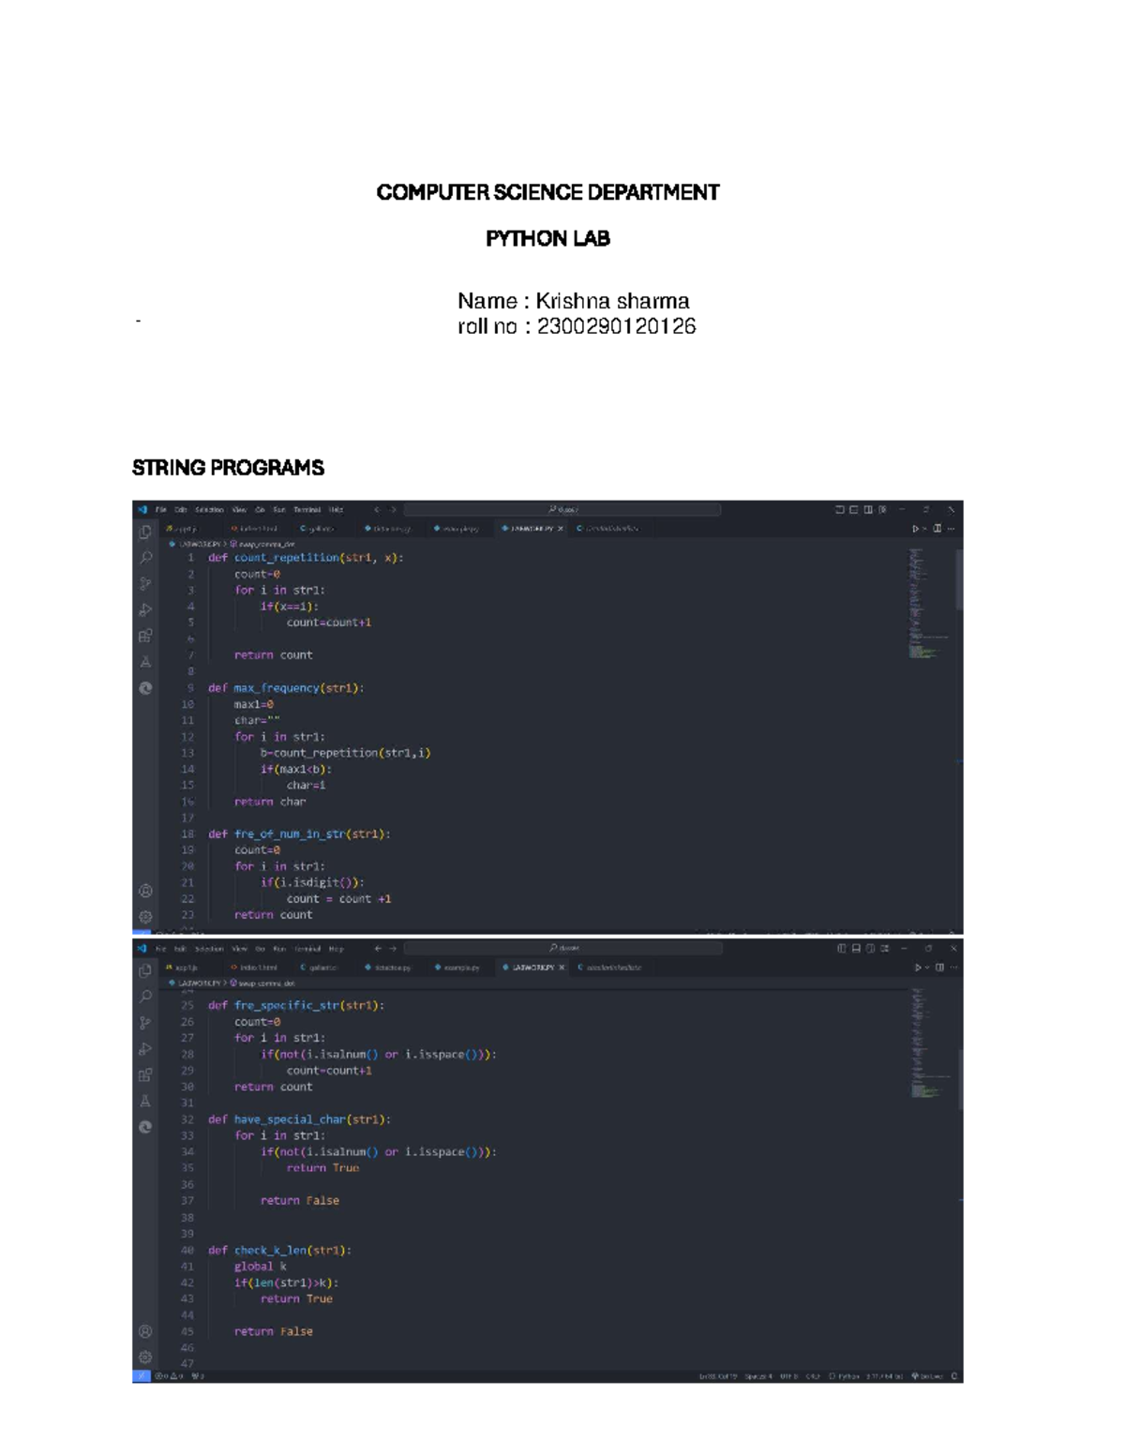Open the Search icon in the Activity Bar

(x=145, y=557)
